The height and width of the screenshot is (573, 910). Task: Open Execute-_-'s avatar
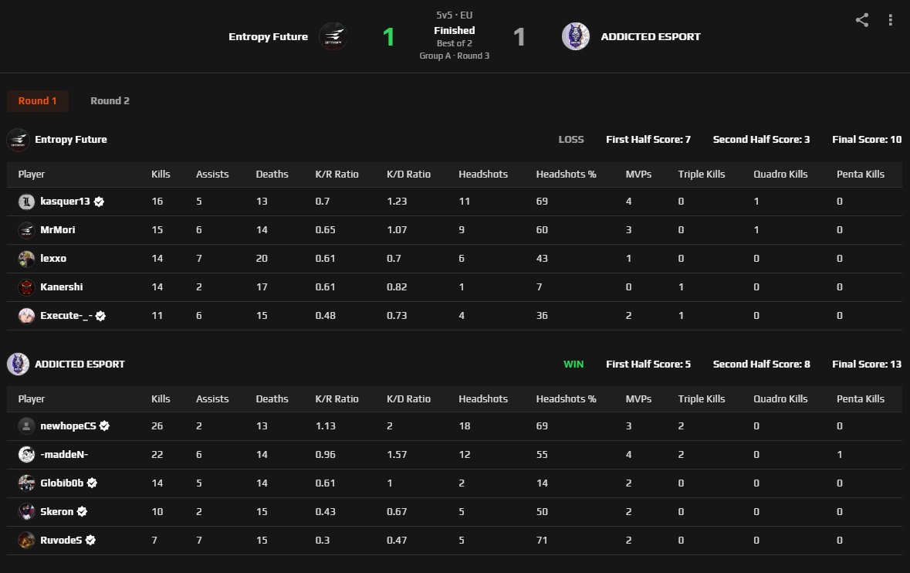point(26,315)
